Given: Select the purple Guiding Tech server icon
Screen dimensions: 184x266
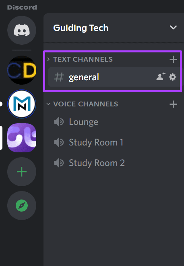Looking at the screenshot, I should pyautogui.click(x=22, y=138).
